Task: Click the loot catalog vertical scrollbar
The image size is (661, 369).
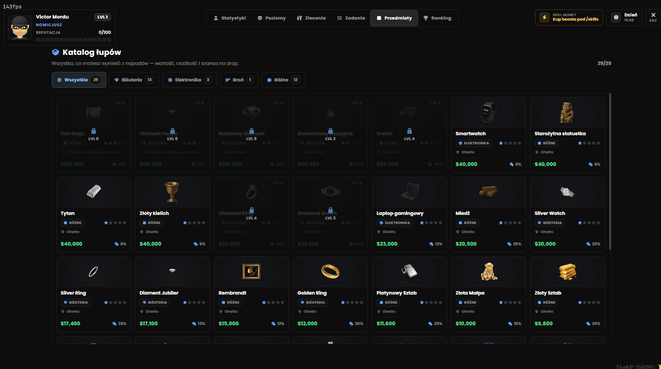Action: pos(610,171)
